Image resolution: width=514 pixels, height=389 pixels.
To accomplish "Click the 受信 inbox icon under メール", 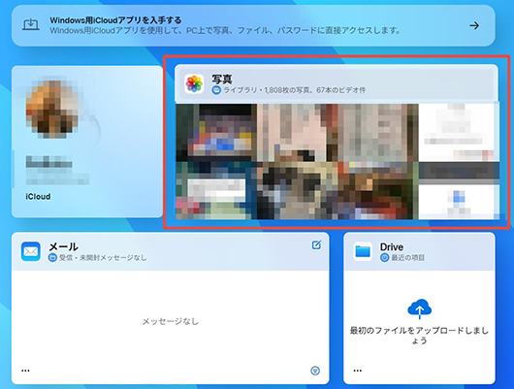I will (x=52, y=258).
